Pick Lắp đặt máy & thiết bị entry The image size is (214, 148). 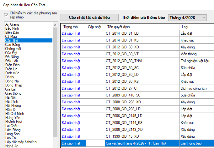[x=21, y=142]
